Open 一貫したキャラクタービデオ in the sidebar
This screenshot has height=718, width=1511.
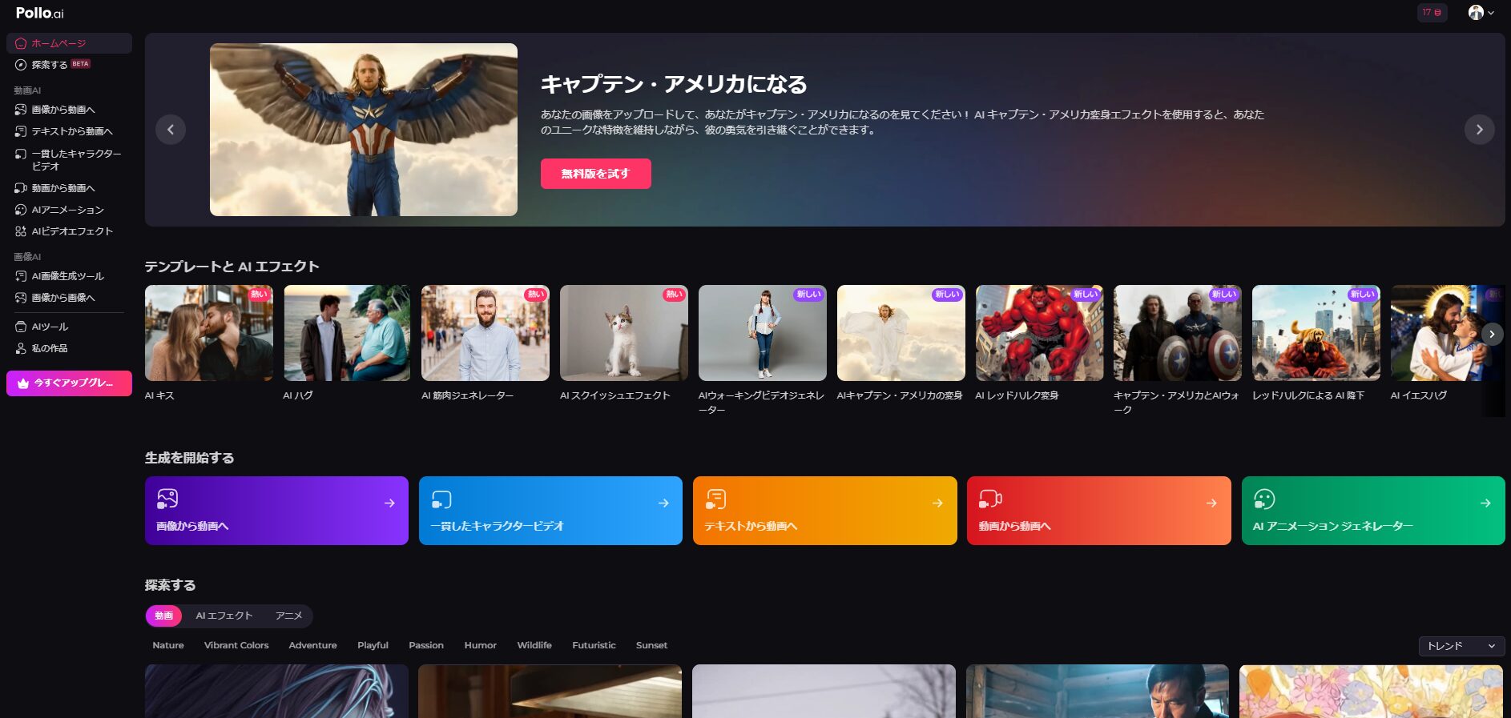pyautogui.click(x=69, y=160)
